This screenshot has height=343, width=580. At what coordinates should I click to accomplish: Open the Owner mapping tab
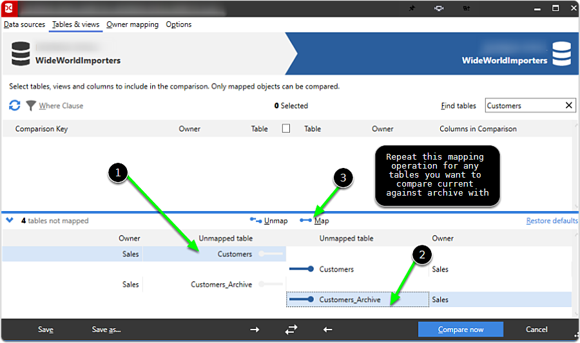coord(132,24)
